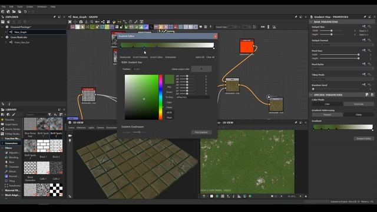Collapse the Unsaved Package tree item
Screen dimensions: 377x212
[2, 27]
